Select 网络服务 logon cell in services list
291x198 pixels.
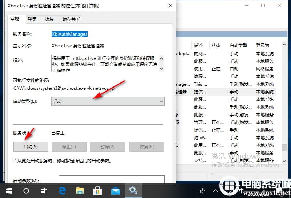point(265,69)
